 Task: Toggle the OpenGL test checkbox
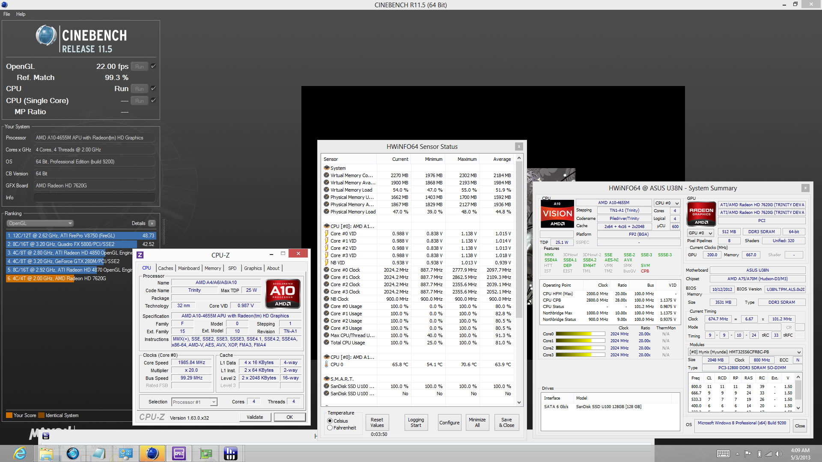(153, 66)
